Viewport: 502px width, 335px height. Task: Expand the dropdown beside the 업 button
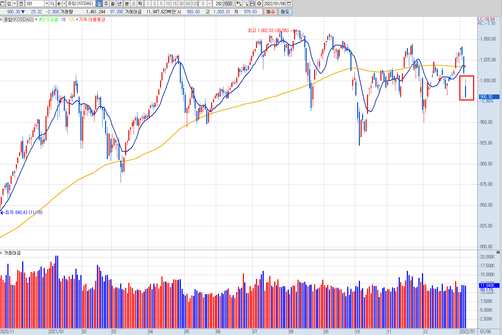[14, 4]
